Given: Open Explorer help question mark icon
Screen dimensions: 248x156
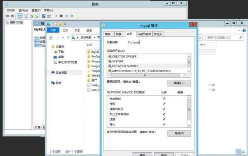Looking at the screenshot, I should (x=244, y=30).
